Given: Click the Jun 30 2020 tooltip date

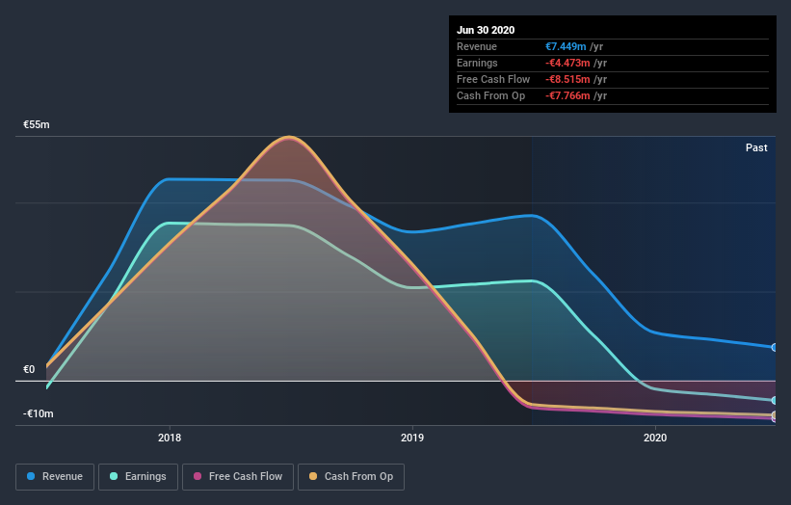Looking at the screenshot, I should 486,30.
